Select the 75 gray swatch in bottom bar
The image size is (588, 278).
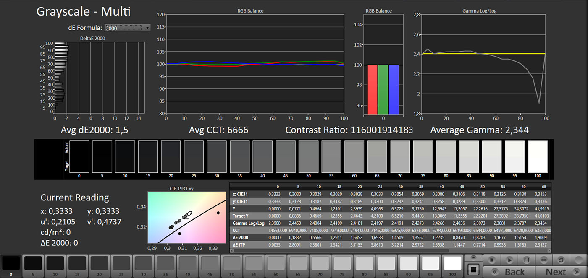tap(342, 263)
